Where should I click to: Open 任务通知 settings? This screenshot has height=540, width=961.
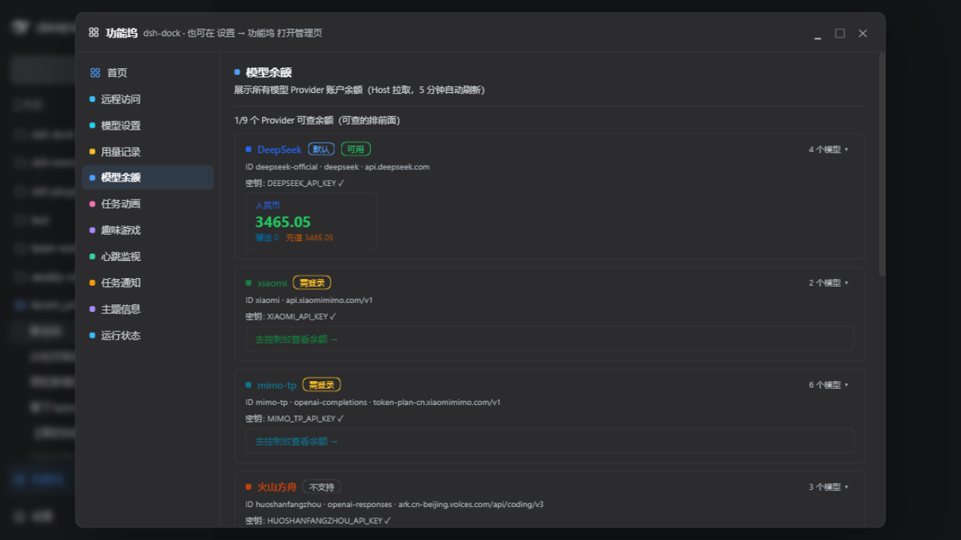(x=147, y=283)
